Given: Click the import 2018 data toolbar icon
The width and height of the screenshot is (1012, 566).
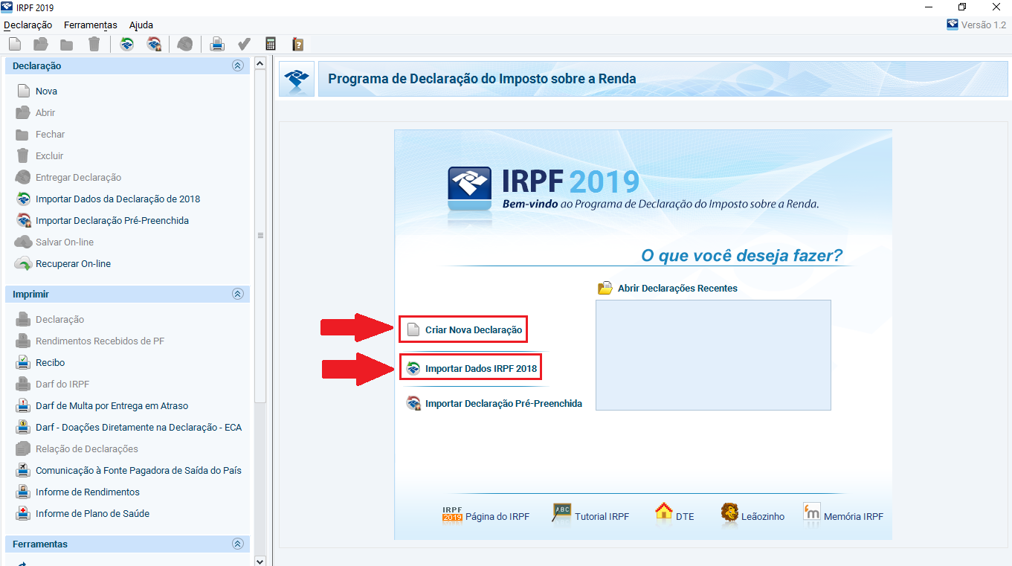Looking at the screenshot, I should click(127, 45).
